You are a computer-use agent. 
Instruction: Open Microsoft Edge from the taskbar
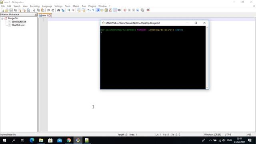coord(32,140)
